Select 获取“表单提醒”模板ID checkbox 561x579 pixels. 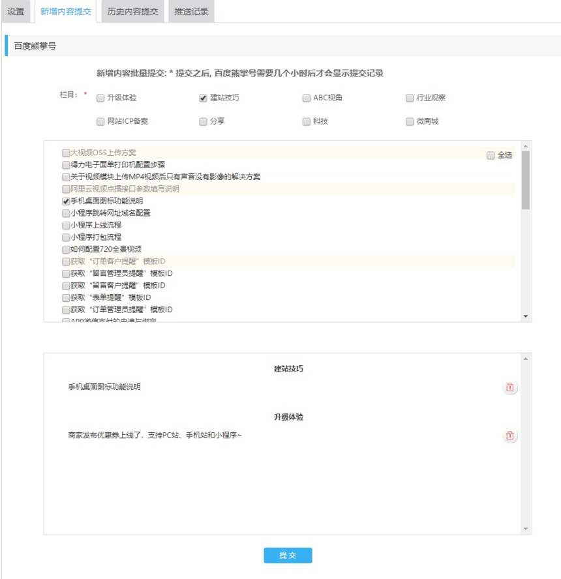(66, 297)
